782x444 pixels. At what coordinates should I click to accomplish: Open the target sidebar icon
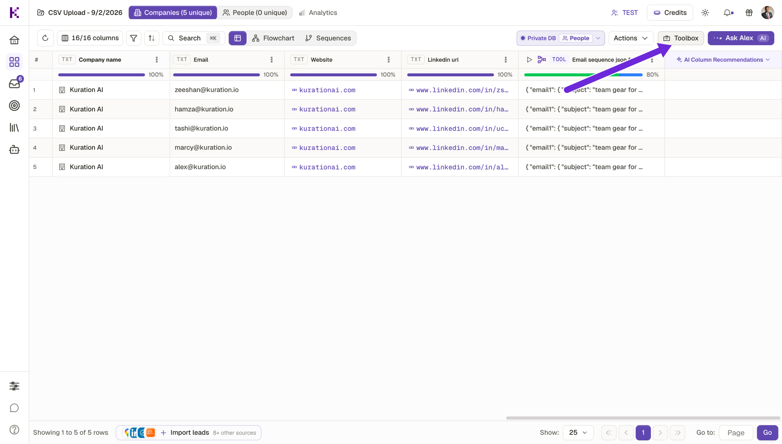tap(14, 106)
